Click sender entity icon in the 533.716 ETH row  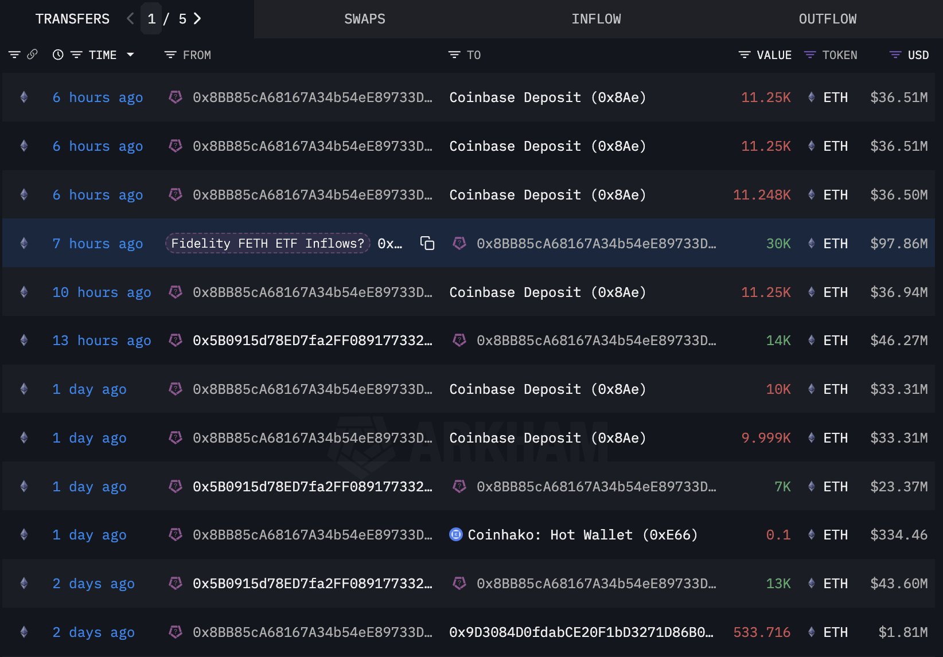[176, 632]
